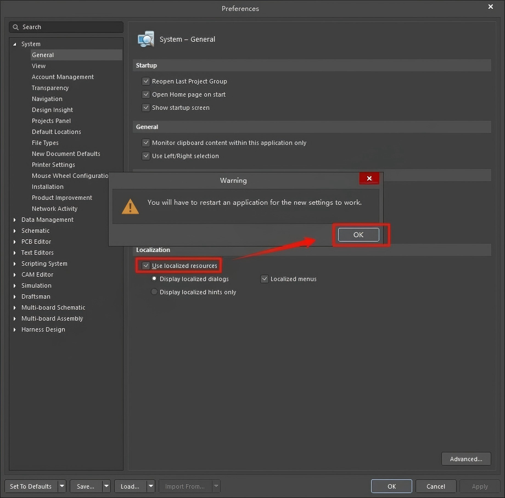Open Account Management settings page
Viewport: 505px width, 498px height.
[63, 77]
